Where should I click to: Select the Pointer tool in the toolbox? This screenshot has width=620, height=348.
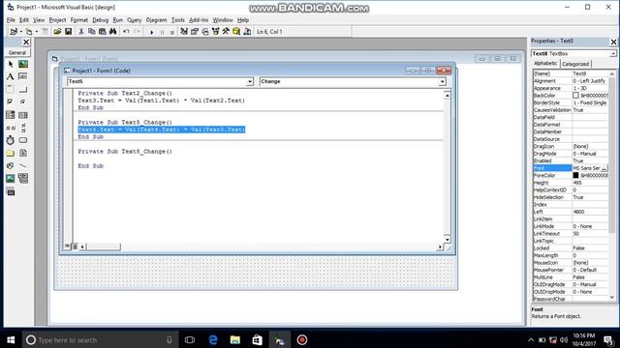(x=11, y=64)
